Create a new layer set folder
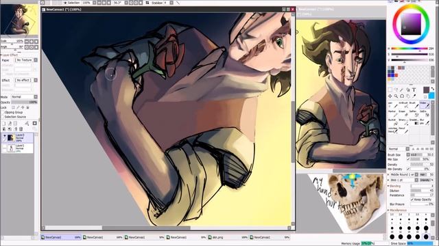This screenshot has width=439, height=246. (x=15, y=123)
